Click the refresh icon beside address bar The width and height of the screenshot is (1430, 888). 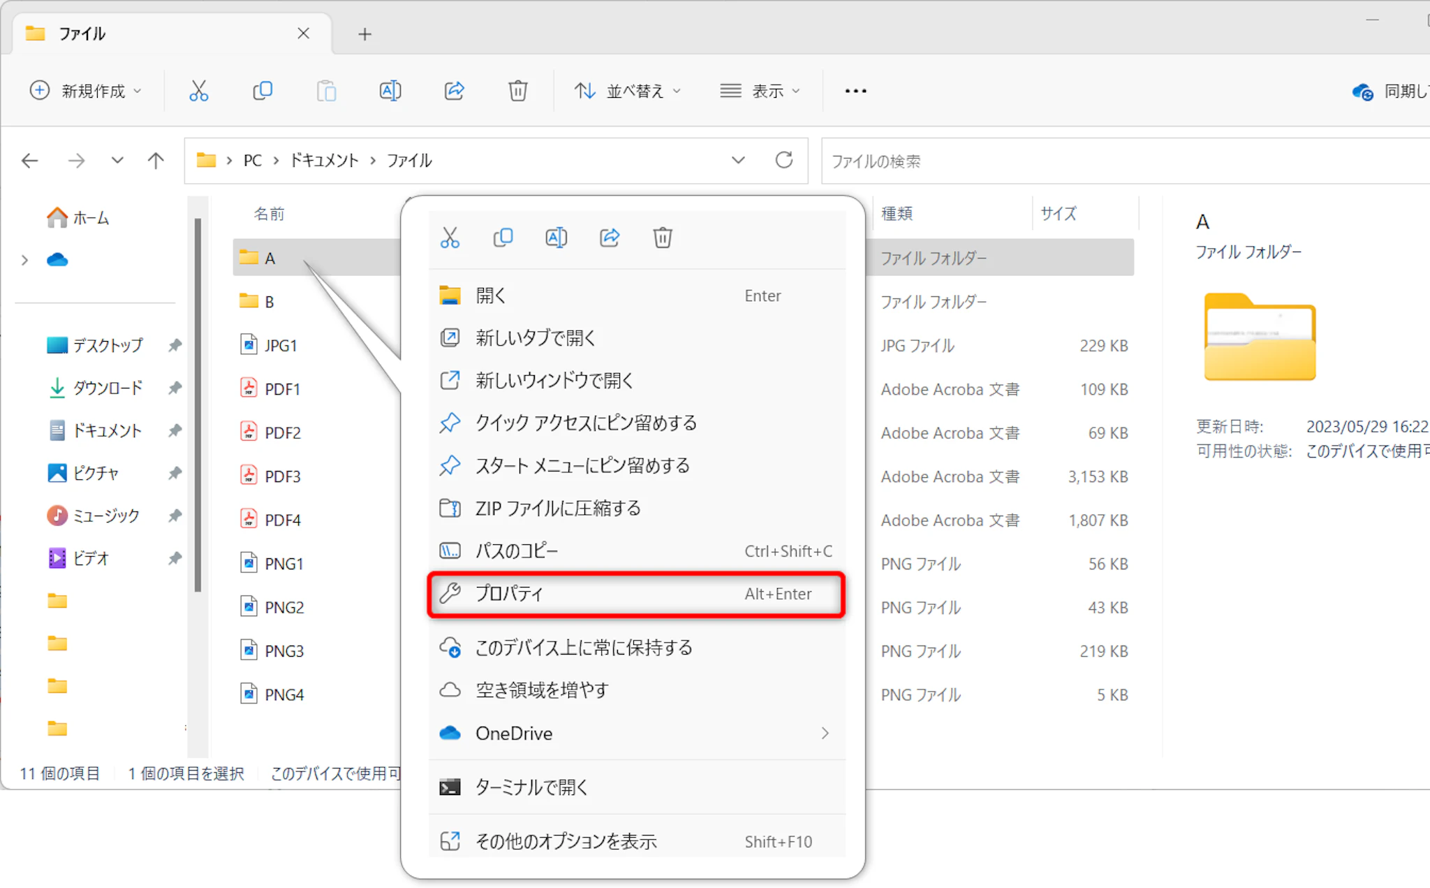tap(784, 161)
